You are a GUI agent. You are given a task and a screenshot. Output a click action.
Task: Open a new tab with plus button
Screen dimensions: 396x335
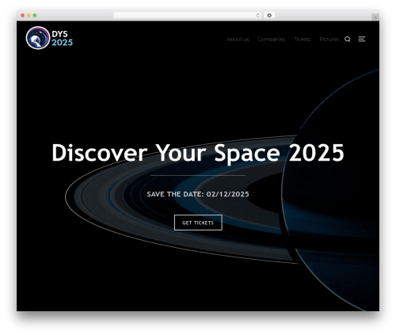[375, 17]
